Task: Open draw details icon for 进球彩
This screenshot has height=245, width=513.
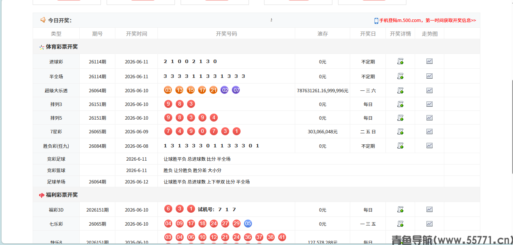Action: coord(400,61)
